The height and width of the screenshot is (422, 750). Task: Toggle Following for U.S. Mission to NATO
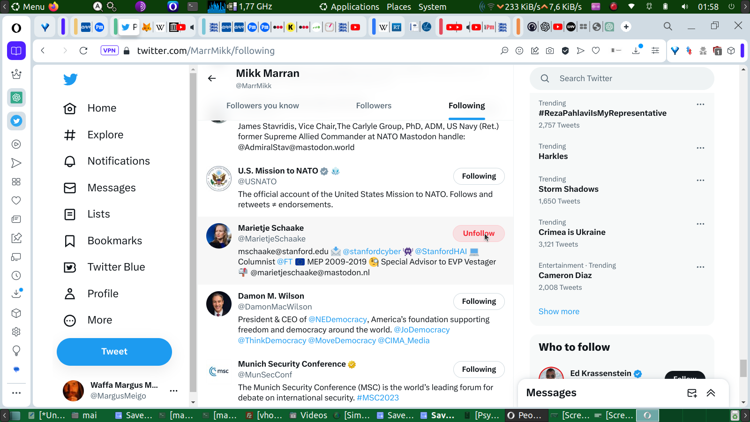pyautogui.click(x=479, y=176)
